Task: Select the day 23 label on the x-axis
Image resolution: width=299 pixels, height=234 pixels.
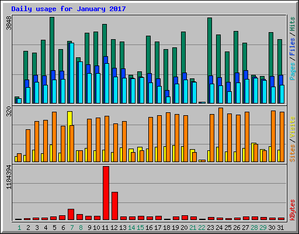Action: coord(210,228)
